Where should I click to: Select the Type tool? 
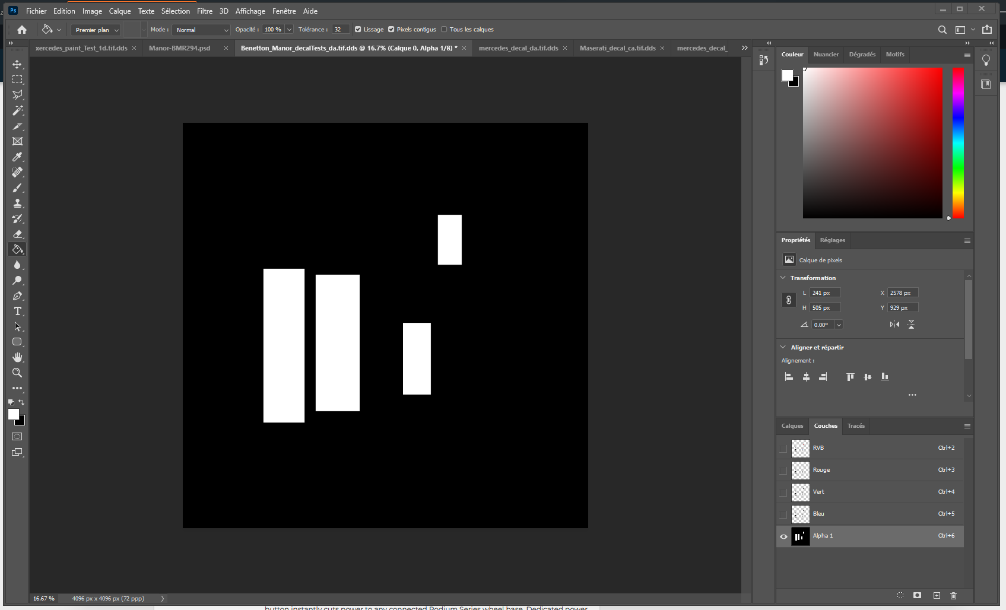(x=17, y=311)
